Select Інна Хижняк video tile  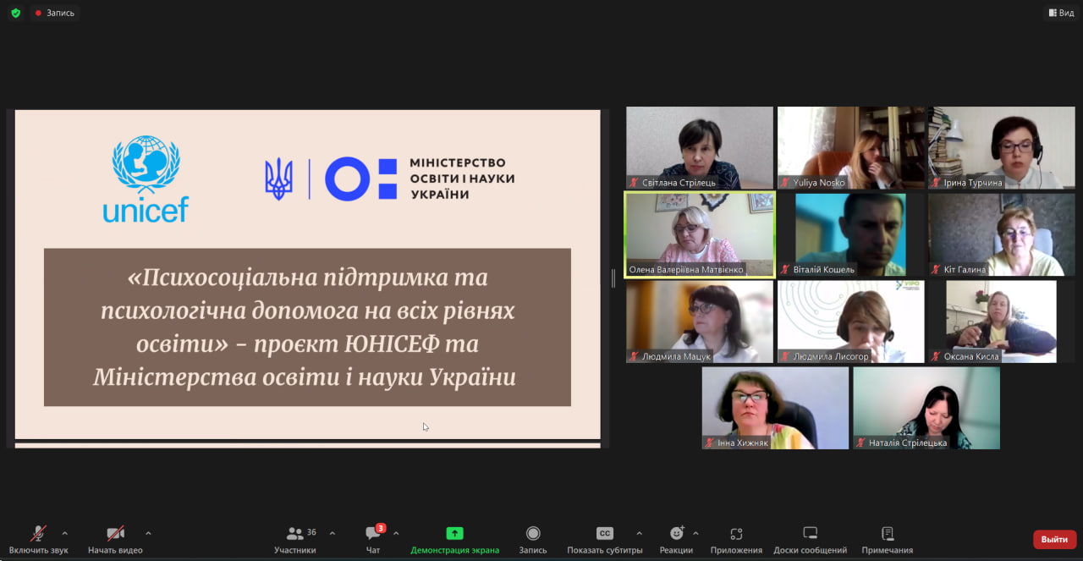(775, 408)
